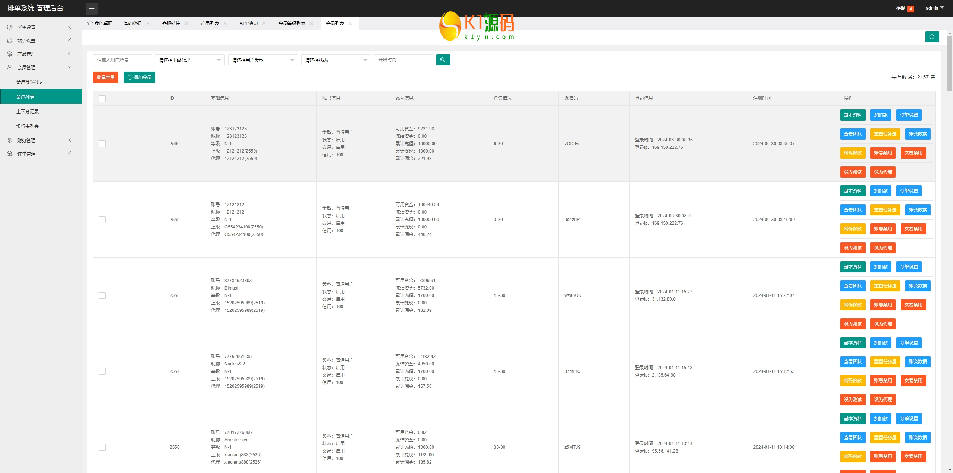
Task: Open the 请选择用户类型 dropdown
Action: tap(263, 60)
